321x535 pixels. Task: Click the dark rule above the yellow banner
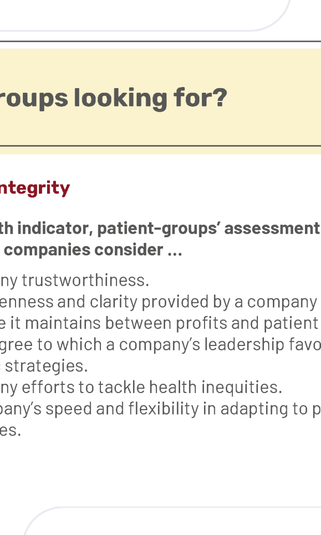(160, 41)
